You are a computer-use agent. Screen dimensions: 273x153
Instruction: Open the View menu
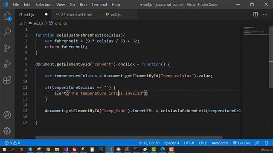coord(61,5)
